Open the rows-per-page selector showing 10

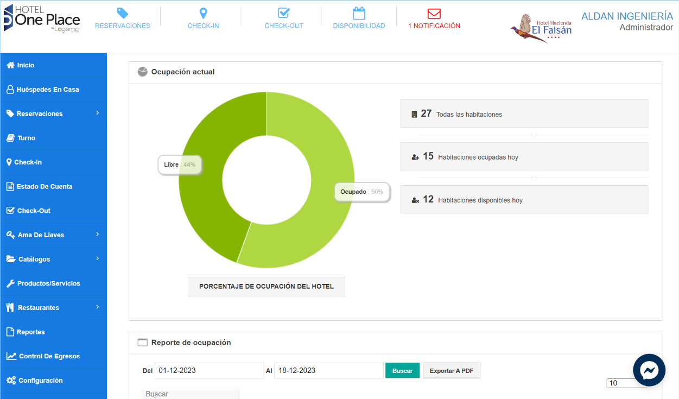pos(626,383)
